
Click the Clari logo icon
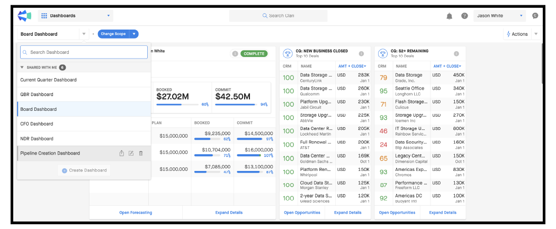click(24, 15)
